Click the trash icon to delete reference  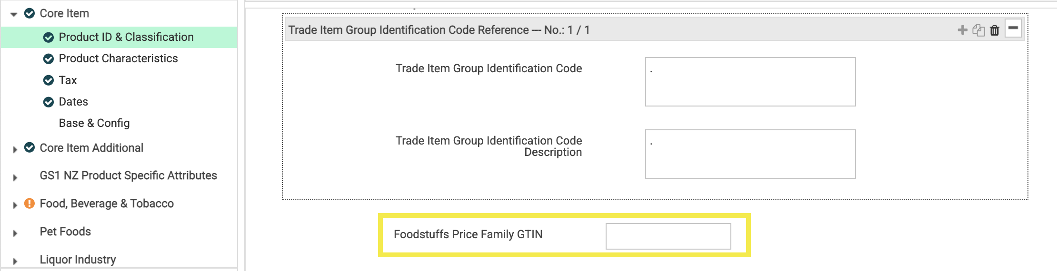pyautogui.click(x=995, y=30)
